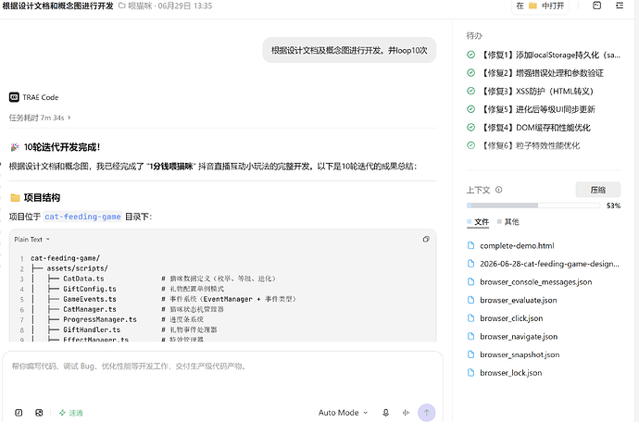The image size is (639, 422).
Task: Switch to the 其他 tab
Action: pos(507,221)
